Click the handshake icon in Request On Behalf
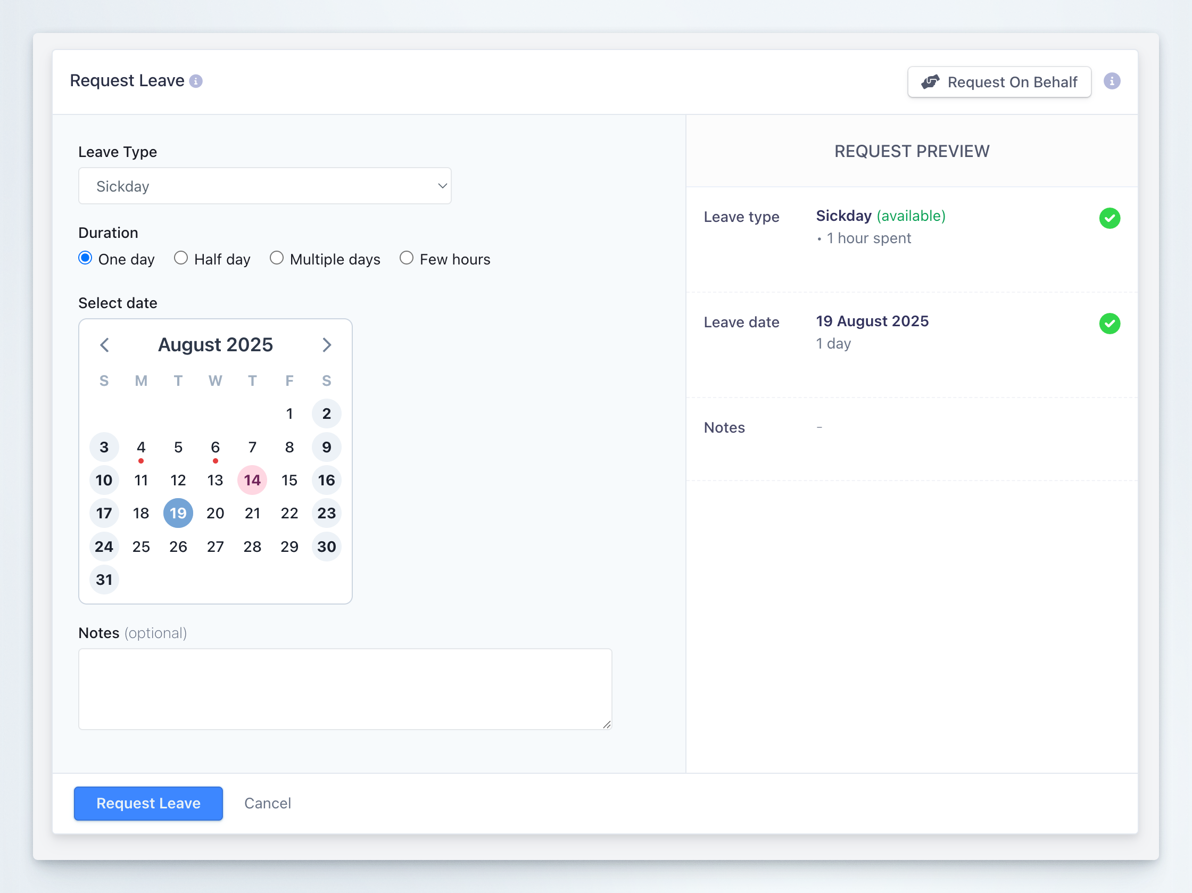 930,82
